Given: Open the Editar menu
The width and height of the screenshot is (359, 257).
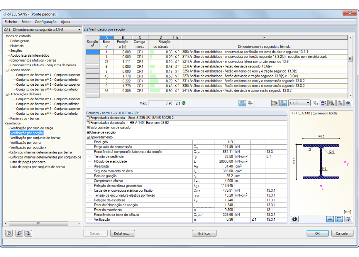Looking at the screenshot, I should click(x=26, y=22).
